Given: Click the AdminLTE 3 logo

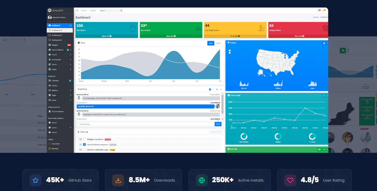Looking at the screenshot, I should pos(50,10).
